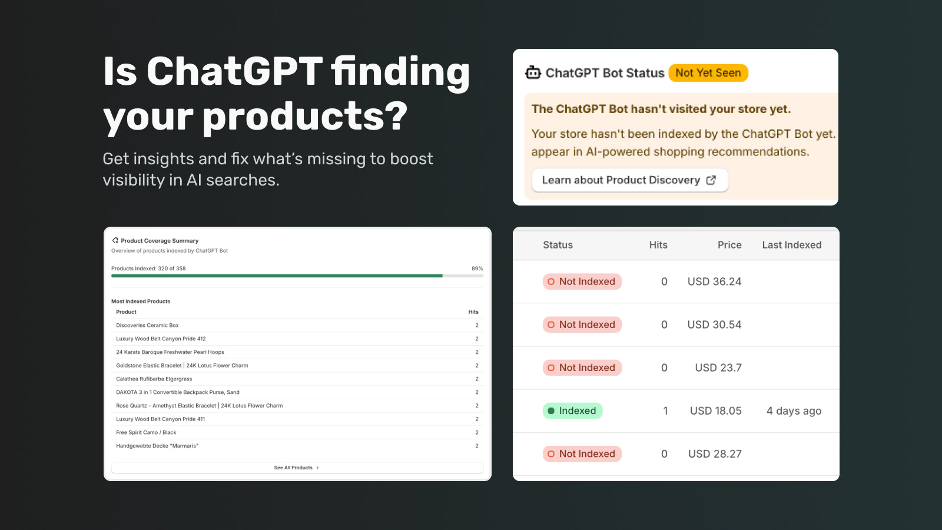Screen dimensions: 942x530
Task: Select DAKOTA 3 in 1 Convertible Backpack row
Action: coord(297,392)
